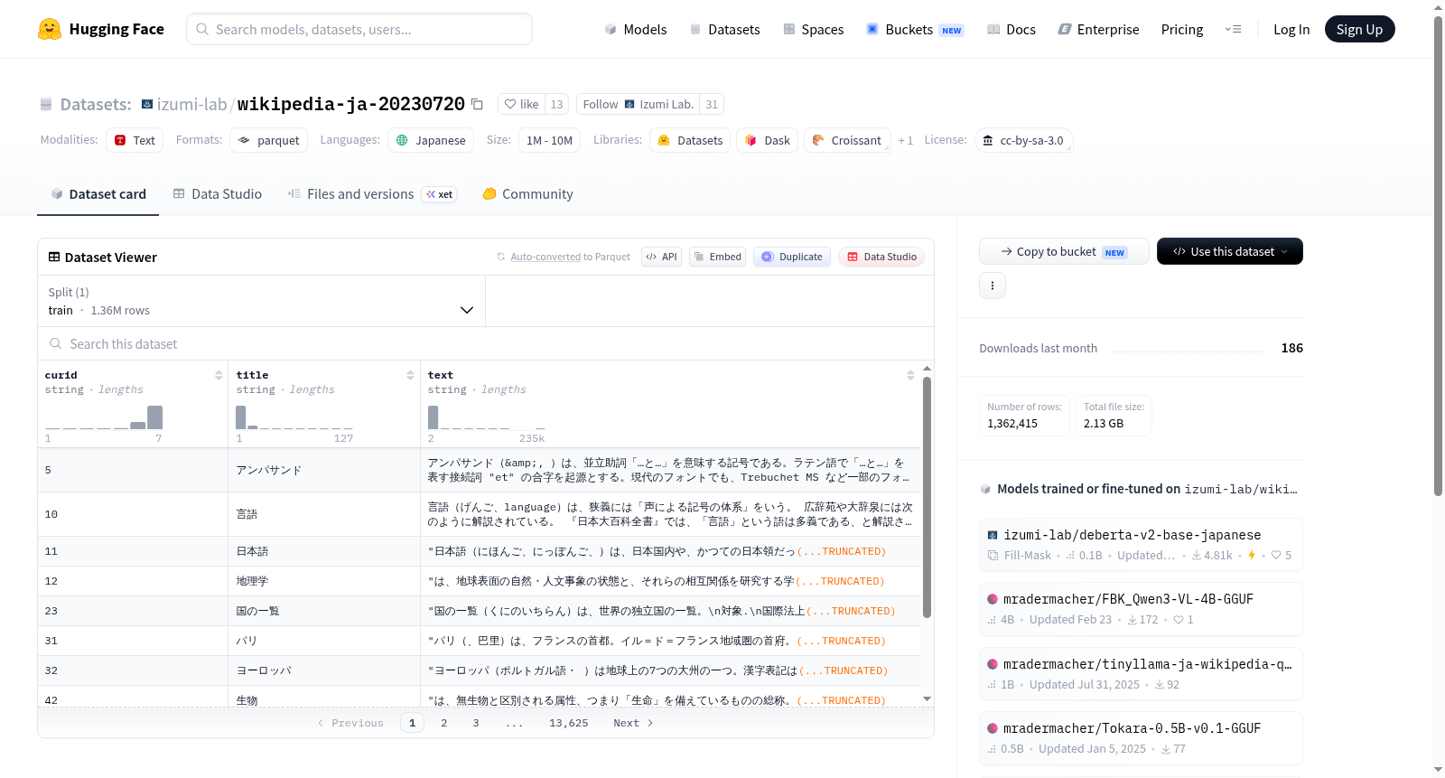Click the Embed button
The height and width of the screenshot is (778, 1445).
click(718, 257)
